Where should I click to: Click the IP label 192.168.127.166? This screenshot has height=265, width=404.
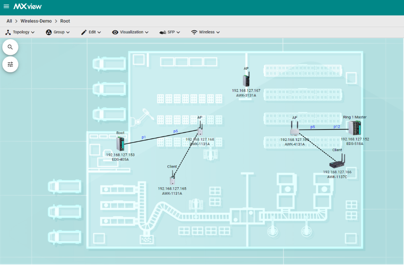[337, 172]
